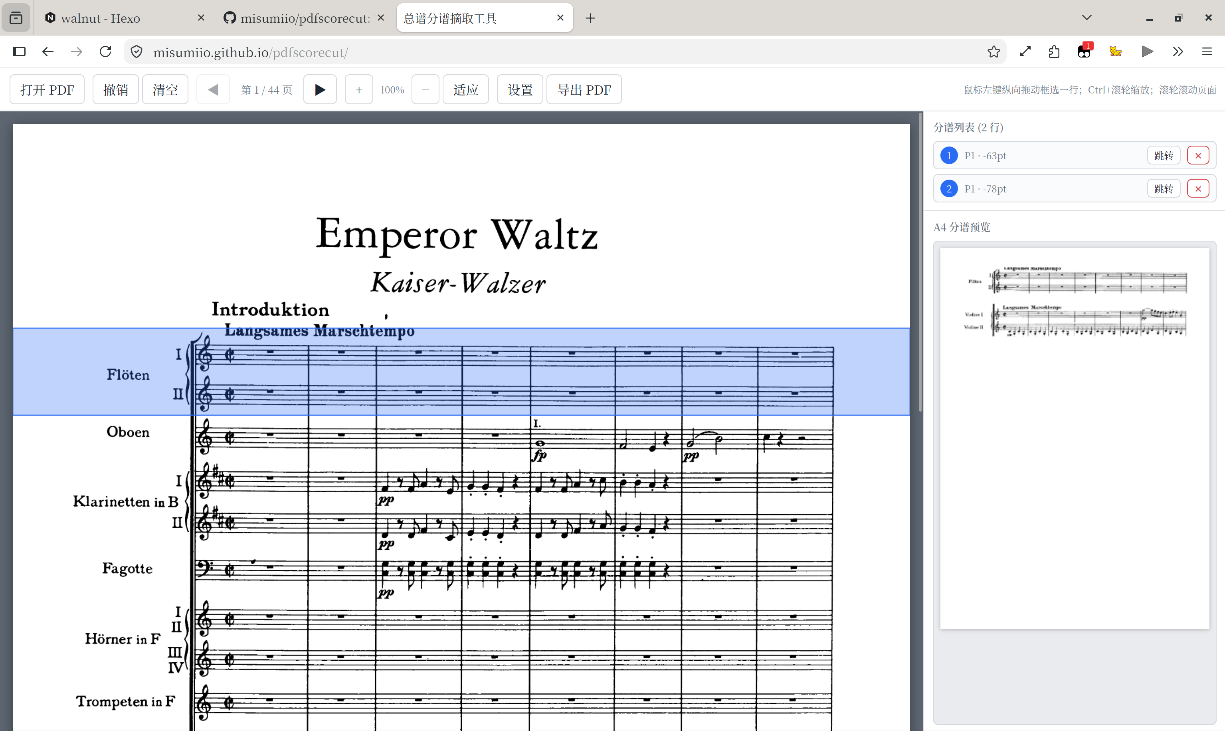Open the extensions puzzle icon
This screenshot has width=1225, height=731.
1054,52
